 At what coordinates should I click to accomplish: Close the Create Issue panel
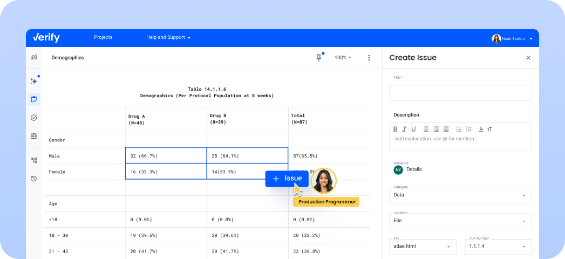tap(528, 58)
